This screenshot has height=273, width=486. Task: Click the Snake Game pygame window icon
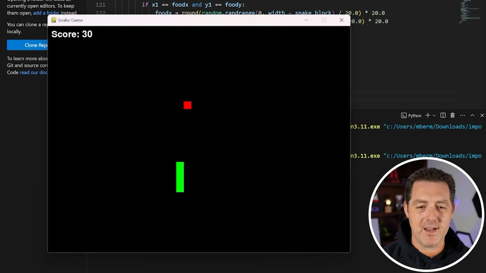(x=54, y=20)
